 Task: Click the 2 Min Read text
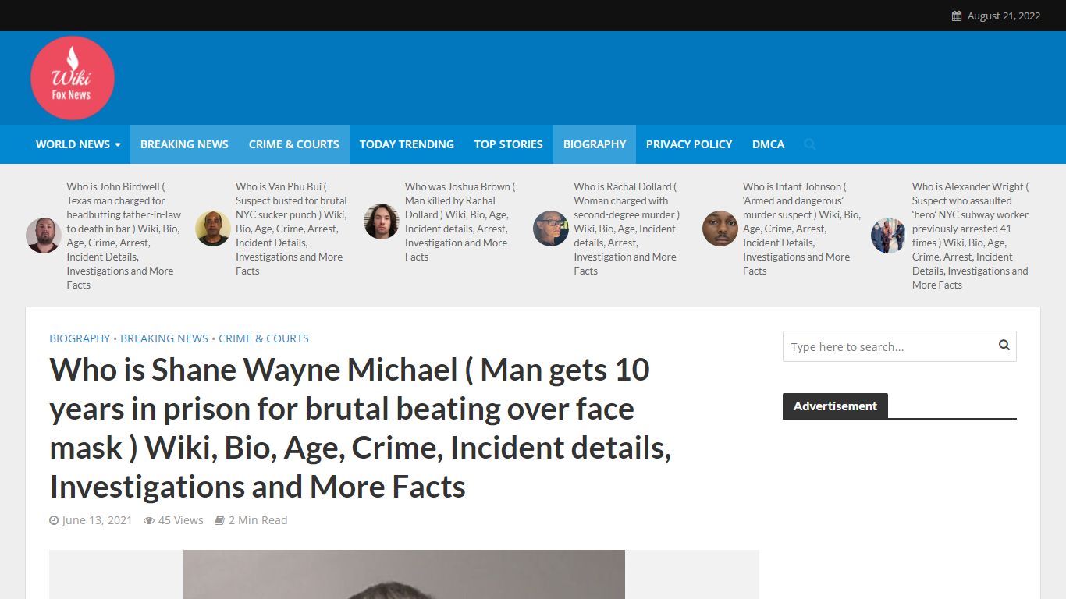(x=258, y=520)
